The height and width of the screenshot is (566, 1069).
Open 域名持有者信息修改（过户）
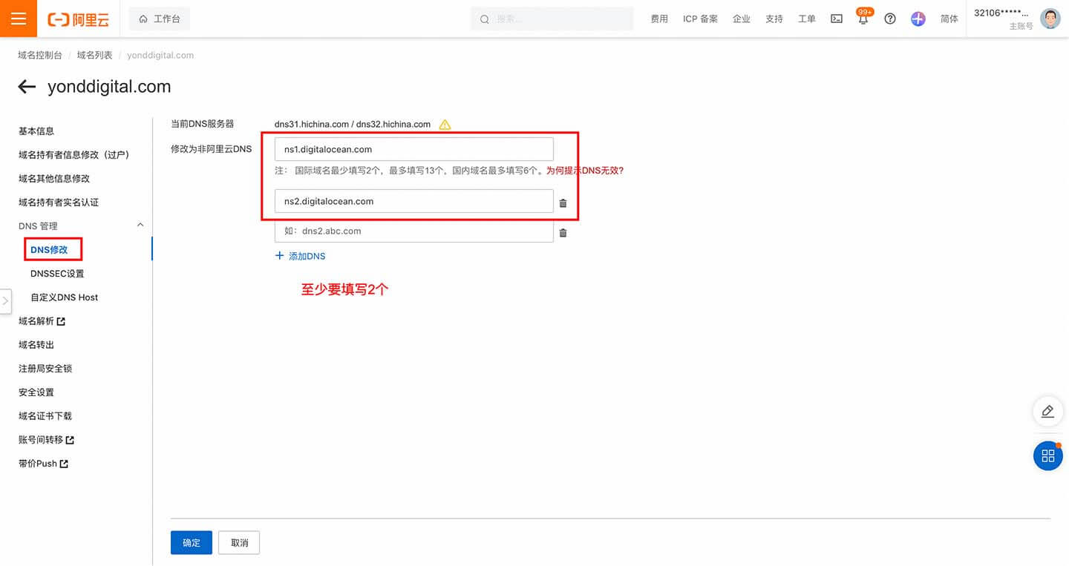(74, 154)
